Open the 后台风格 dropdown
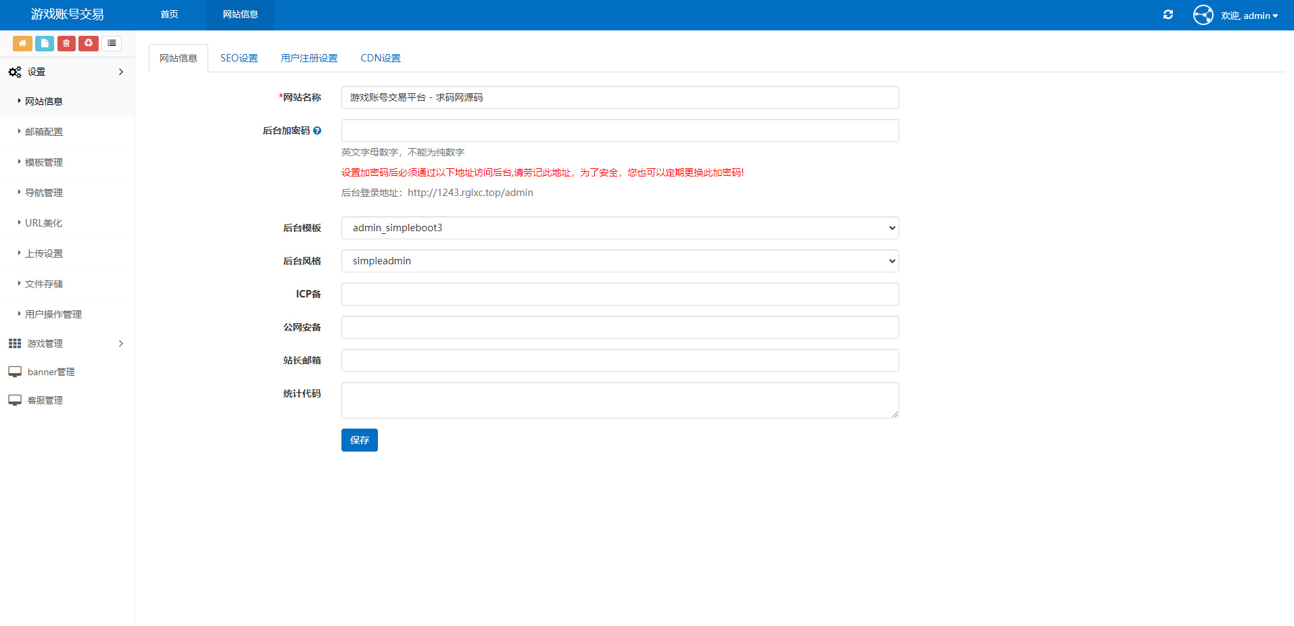This screenshot has width=1294, height=626. tap(619, 261)
